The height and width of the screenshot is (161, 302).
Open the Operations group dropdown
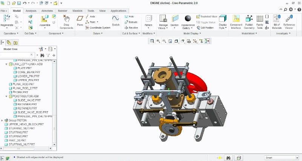click(x=11, y=34)
